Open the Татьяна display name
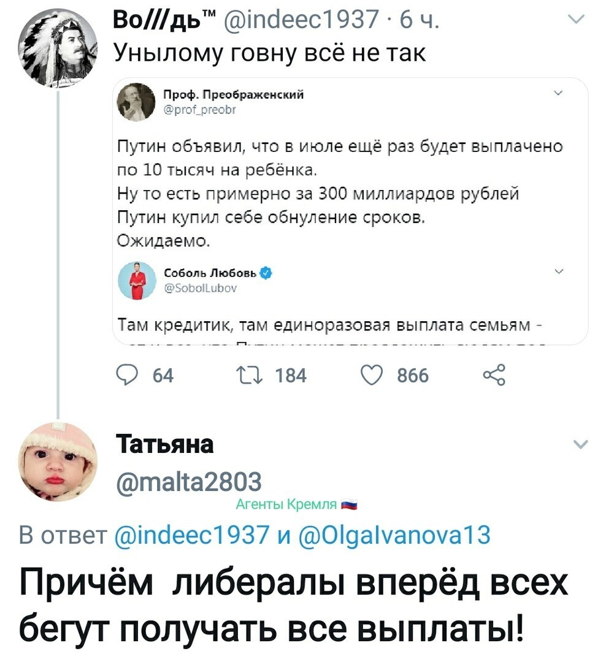This screenshot has height=662, width=606. tap(165, 444)
